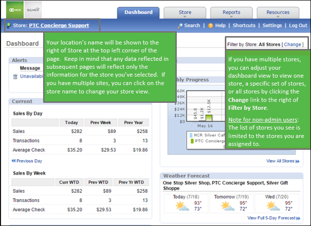
Task: Open the Store tab
Action: [x=185, y=12]
